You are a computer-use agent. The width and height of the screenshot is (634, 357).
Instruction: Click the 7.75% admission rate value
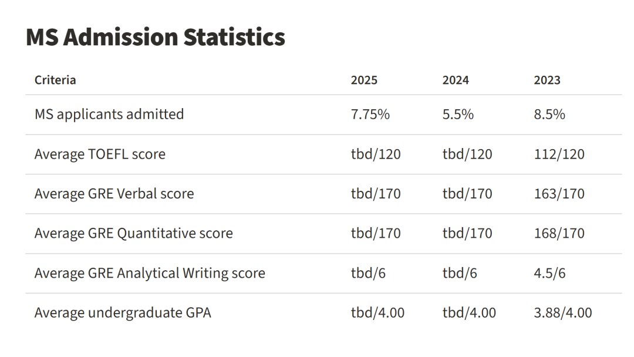370,114
